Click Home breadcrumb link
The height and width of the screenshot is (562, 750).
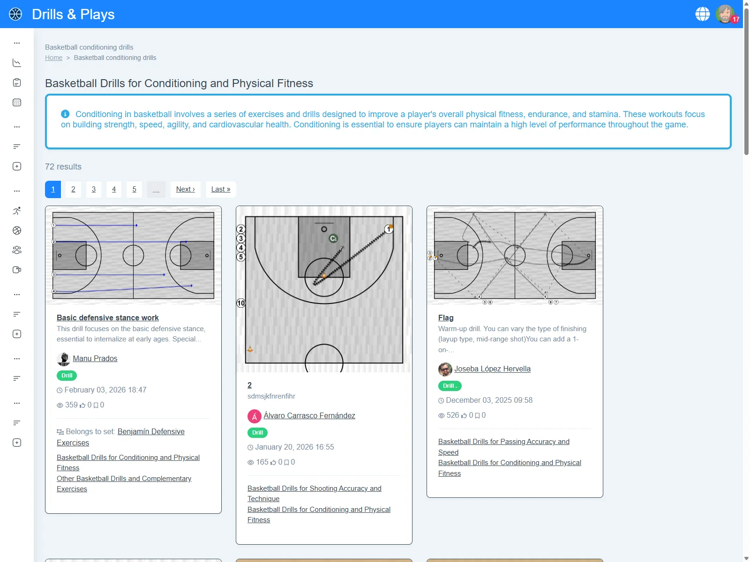point(53,58)
